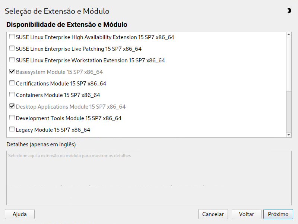Check the Live Patching 15 SP7 option
298x224 pixels.
12,49
